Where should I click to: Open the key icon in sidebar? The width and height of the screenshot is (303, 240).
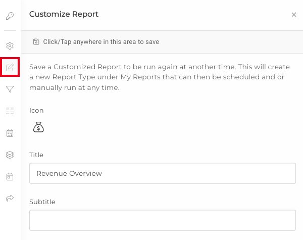[10, 16]
